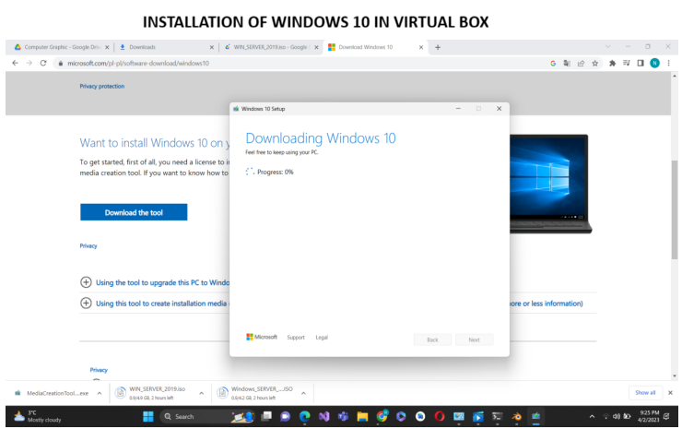
Task: Reload the page with the refresh icon
Action: (x=43, y=63)
